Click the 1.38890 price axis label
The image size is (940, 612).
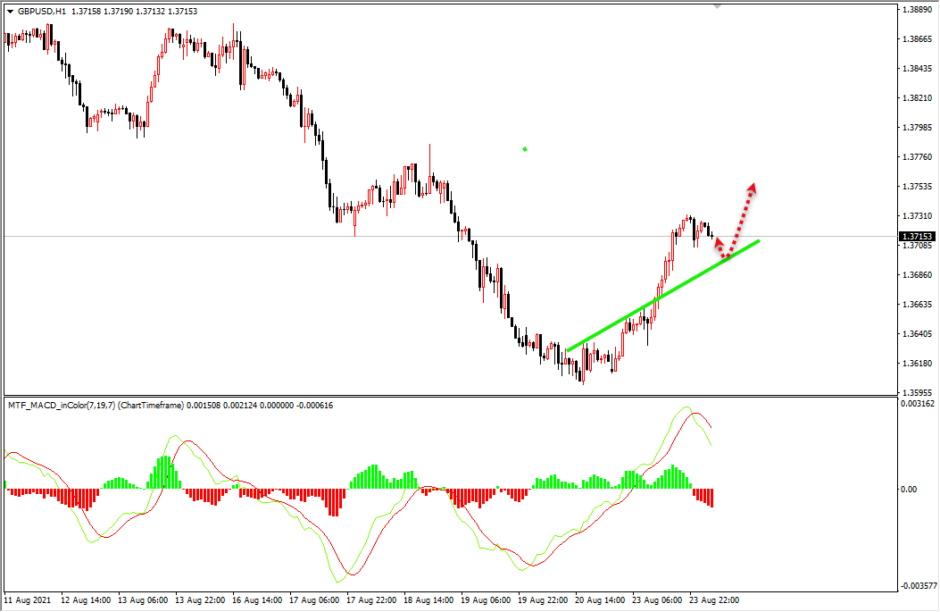[x=918, y=10]
